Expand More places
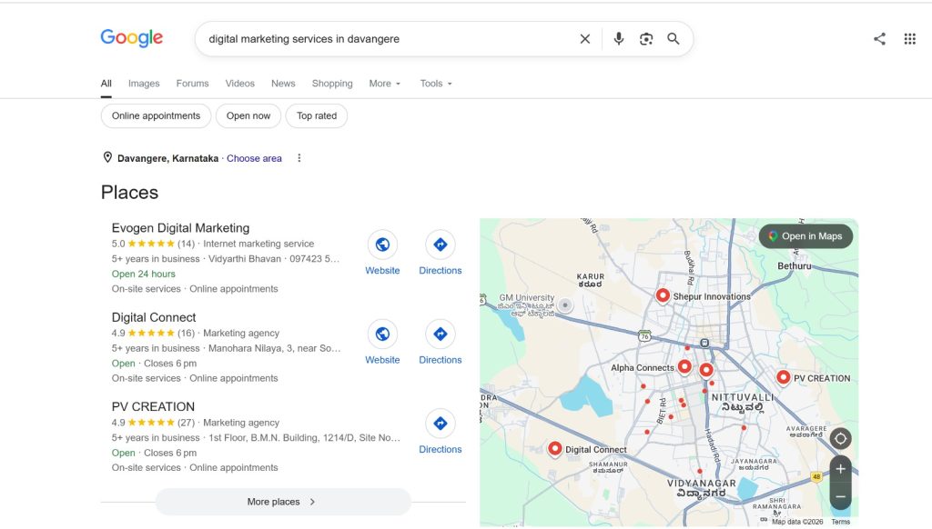Image resolution: width=932 pixels, height=529 pixels. pyautogui.click(x=283, y=502)
